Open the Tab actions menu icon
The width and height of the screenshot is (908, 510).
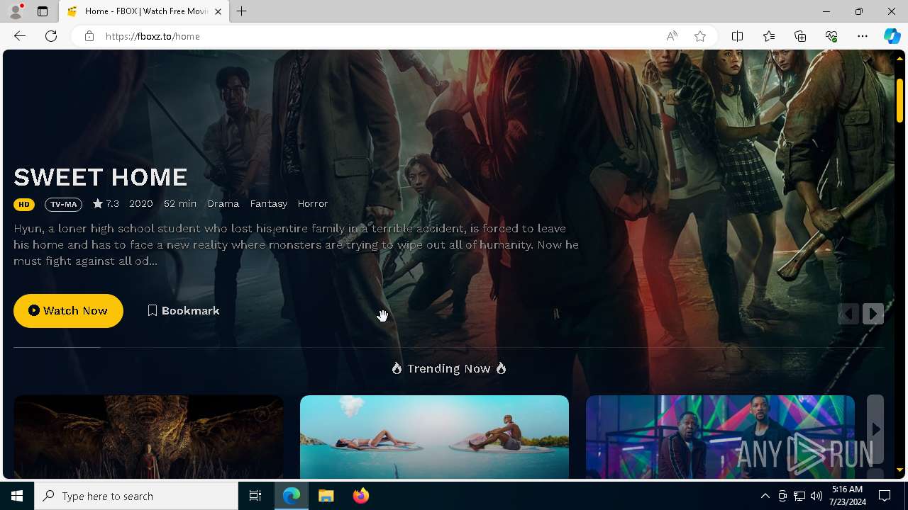43,11
